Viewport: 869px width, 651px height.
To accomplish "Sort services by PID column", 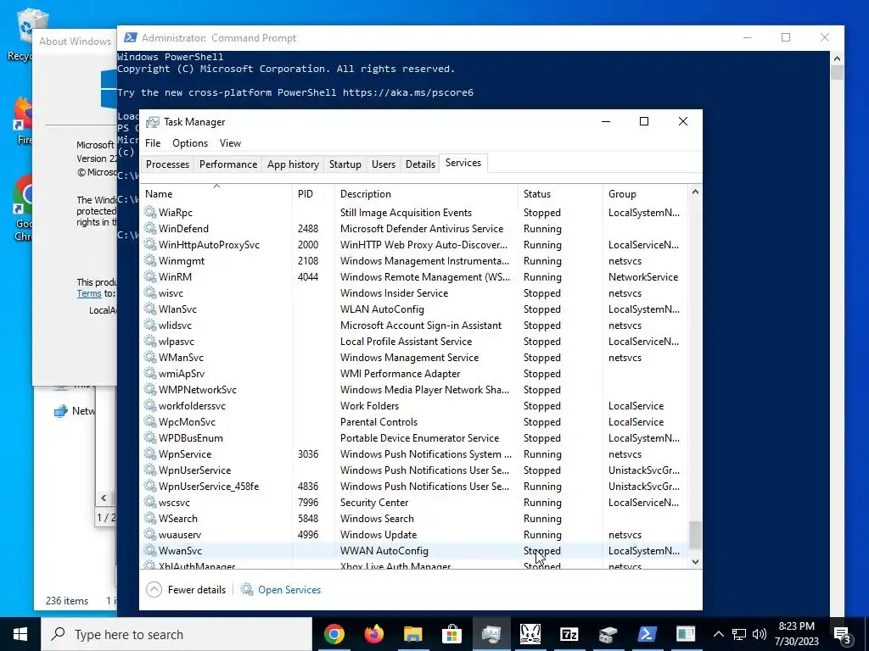I will pyautogui.click(x=313, y=194).
